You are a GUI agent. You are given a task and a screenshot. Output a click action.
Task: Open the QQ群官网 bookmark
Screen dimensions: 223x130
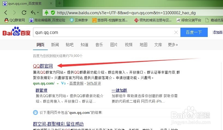pos(14,20)
